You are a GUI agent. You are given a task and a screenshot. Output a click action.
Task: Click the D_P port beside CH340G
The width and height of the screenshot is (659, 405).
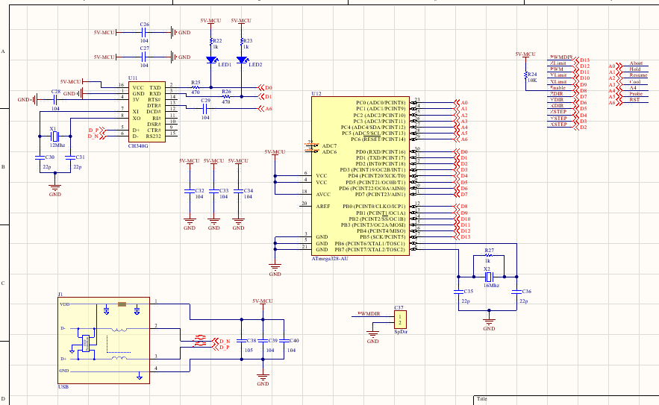pos(97,131)
